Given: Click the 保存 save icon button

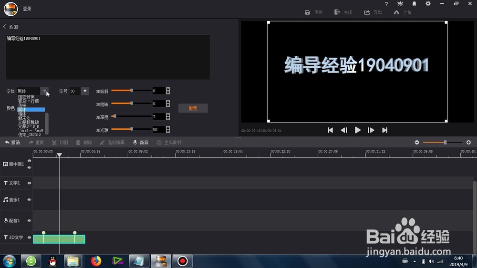Looking at the screenshot, I should pyautogui.click(x=313, y=12).
